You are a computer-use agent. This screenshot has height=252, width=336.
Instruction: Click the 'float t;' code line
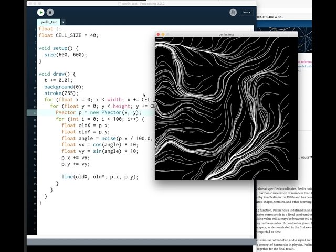(50, 29)
